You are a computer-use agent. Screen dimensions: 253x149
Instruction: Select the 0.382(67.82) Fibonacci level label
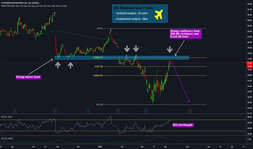point(98,76)
